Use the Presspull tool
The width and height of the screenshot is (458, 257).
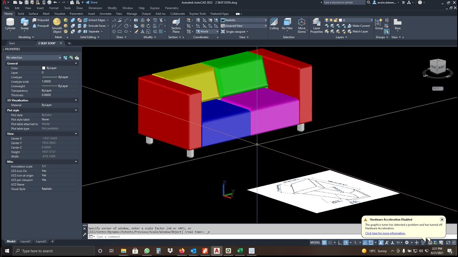coord(40,26)
